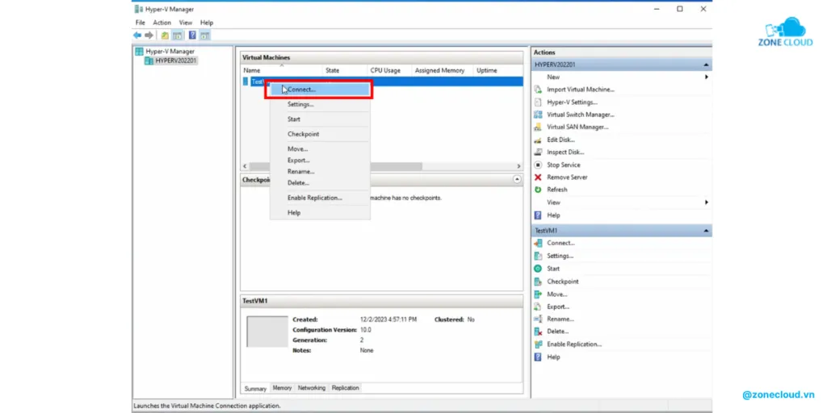Click Import Virtual Machine in Actions pane
The width and height of the screenshot is (827, 413).
[x=580, y=90]
